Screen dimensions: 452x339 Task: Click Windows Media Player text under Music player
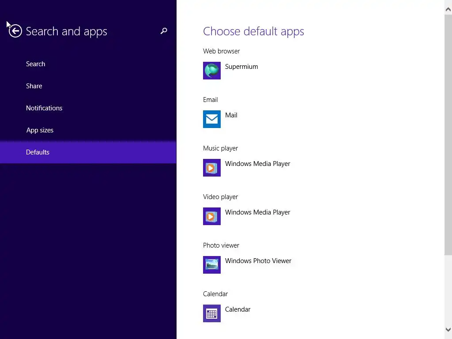coord(257,164)
